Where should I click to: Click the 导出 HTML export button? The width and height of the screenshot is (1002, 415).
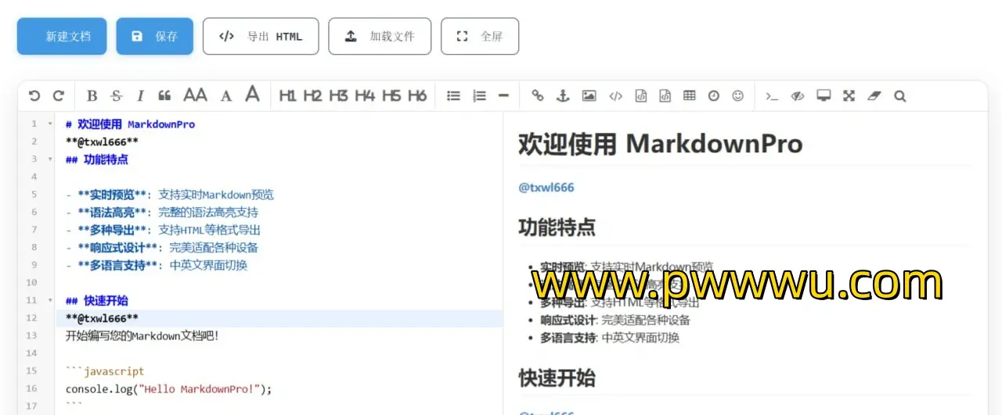click(x=260, y=37)
